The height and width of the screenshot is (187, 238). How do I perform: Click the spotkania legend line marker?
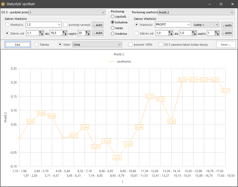[x=111, y=61]
